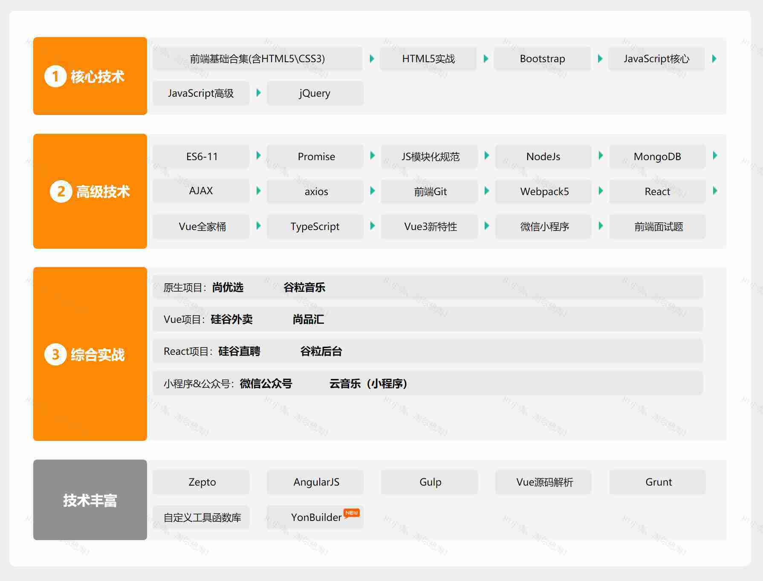
Task: Click the number 2 circle badge
Action: pos(61,191)
